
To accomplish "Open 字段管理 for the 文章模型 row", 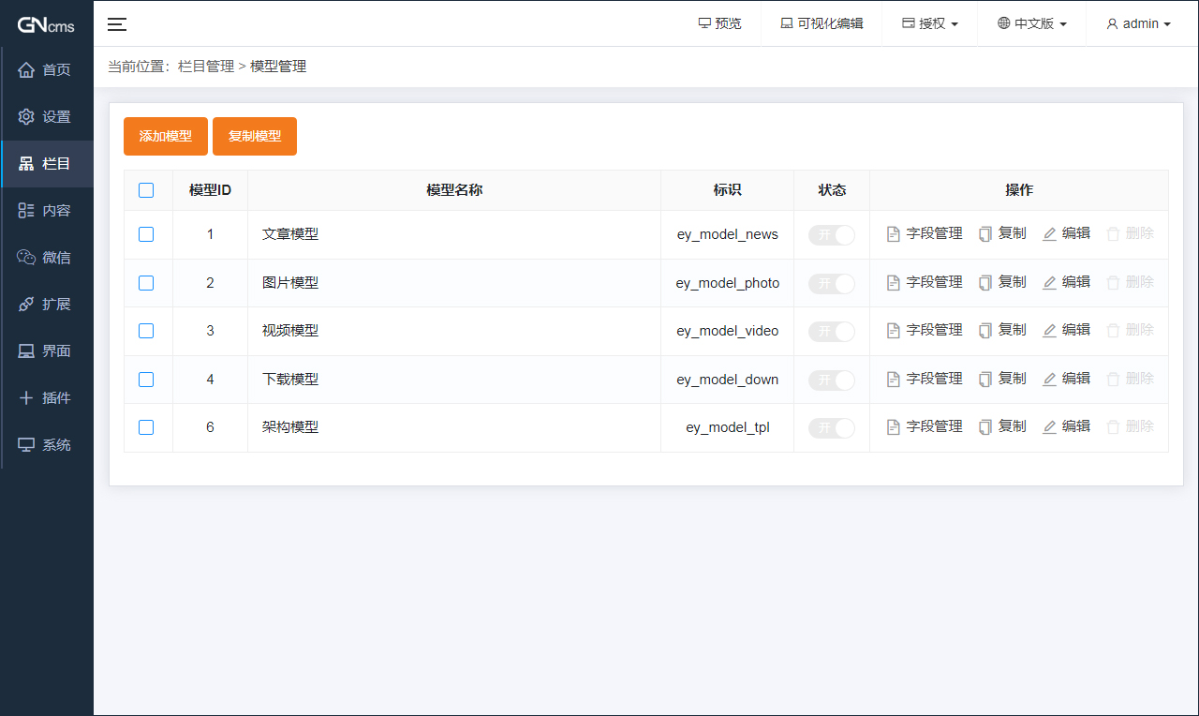I will 924,233.
